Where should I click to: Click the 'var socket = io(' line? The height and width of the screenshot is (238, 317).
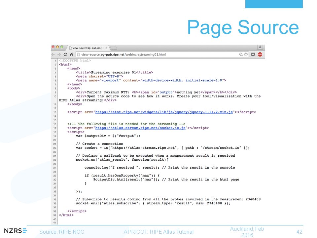click(163, 148)
